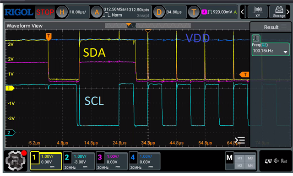Click the LXI network status icon
Image resolution: width=293 pixels, height=176 pixels.
click(x=268, y=161)
